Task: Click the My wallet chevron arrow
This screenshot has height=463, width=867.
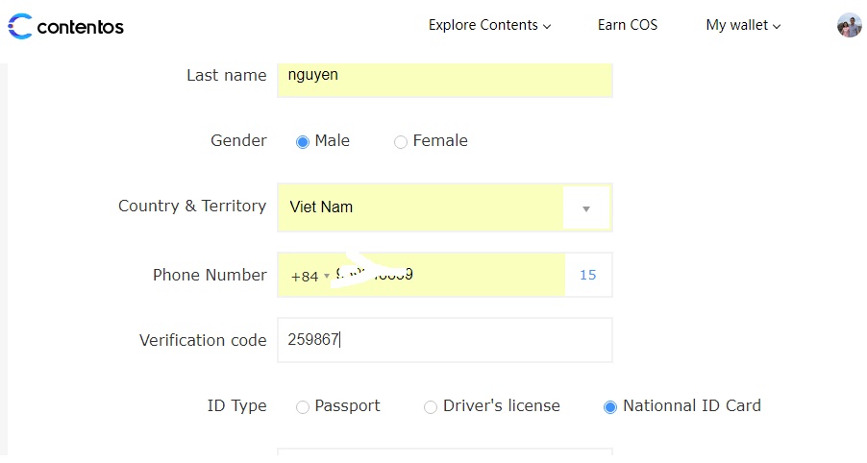Action: click(777, 27)
